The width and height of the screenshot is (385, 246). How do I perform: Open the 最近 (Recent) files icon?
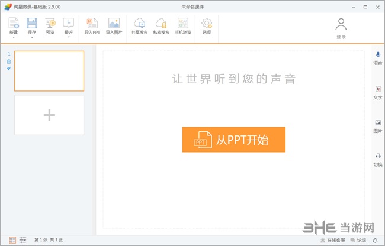pyautogui.click(x=69, y=23)
